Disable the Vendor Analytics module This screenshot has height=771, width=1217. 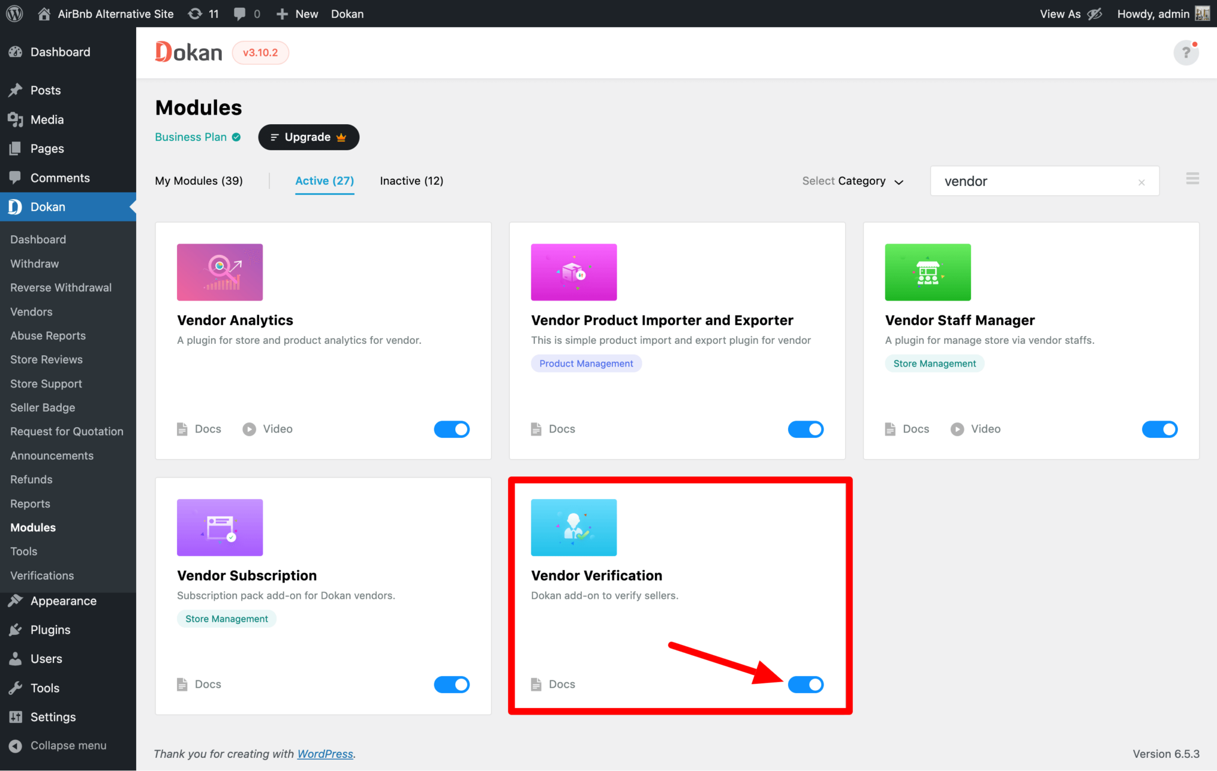coord(452,429)
